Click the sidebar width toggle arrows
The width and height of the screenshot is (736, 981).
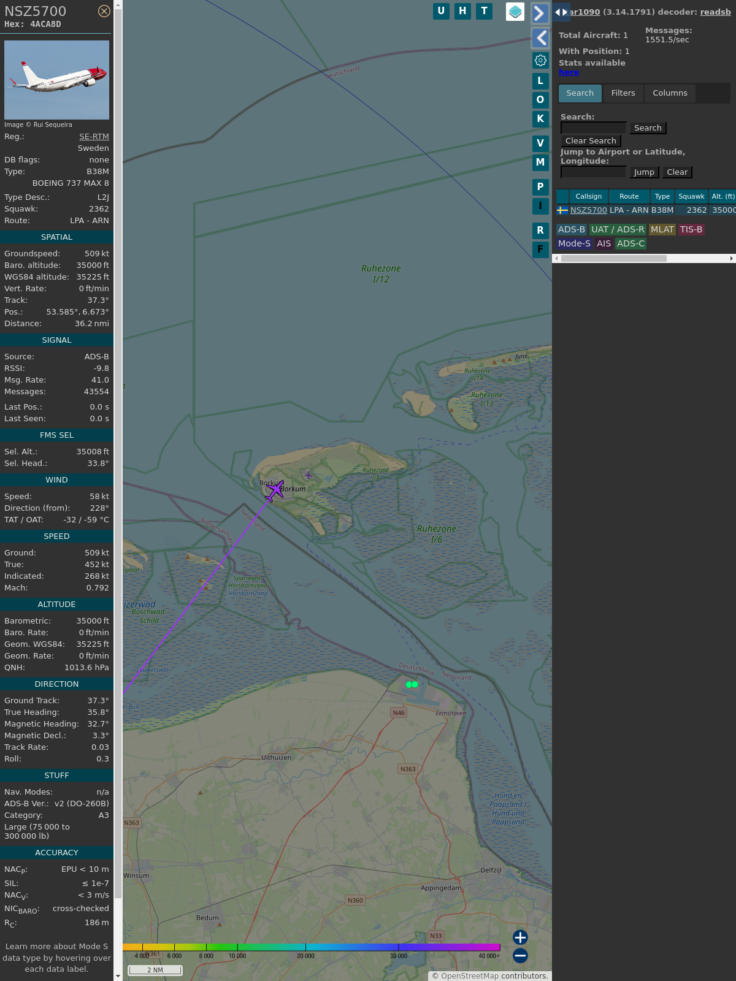click(561, 12)
